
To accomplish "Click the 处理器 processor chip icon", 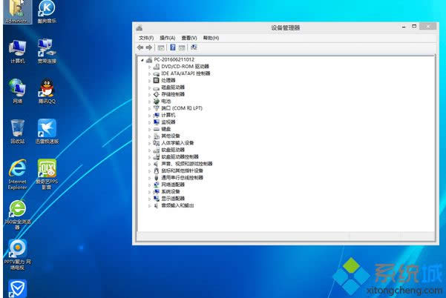I will [x=156, y=80].
